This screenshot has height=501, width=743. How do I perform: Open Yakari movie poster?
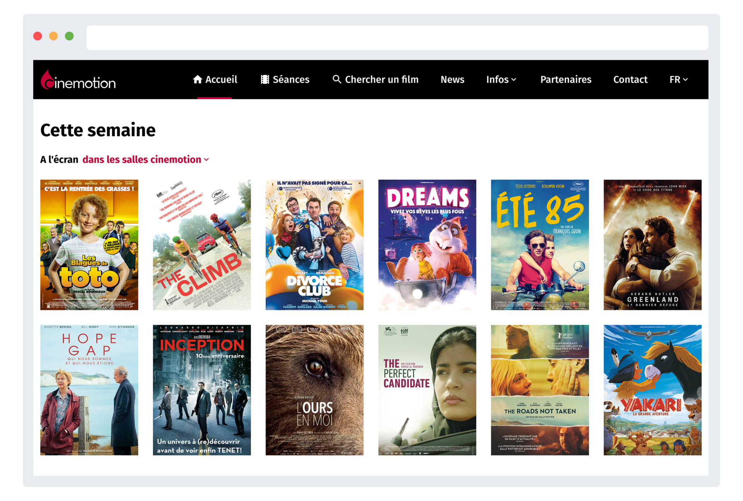click(652, 390)
